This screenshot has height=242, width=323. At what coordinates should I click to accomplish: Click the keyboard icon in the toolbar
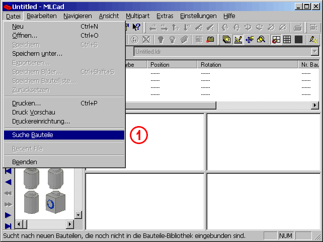[297, 27]
